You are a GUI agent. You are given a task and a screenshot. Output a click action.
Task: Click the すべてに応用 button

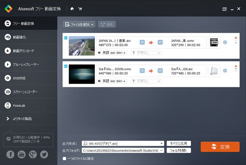pyautogui.click(x=179, y=143)
